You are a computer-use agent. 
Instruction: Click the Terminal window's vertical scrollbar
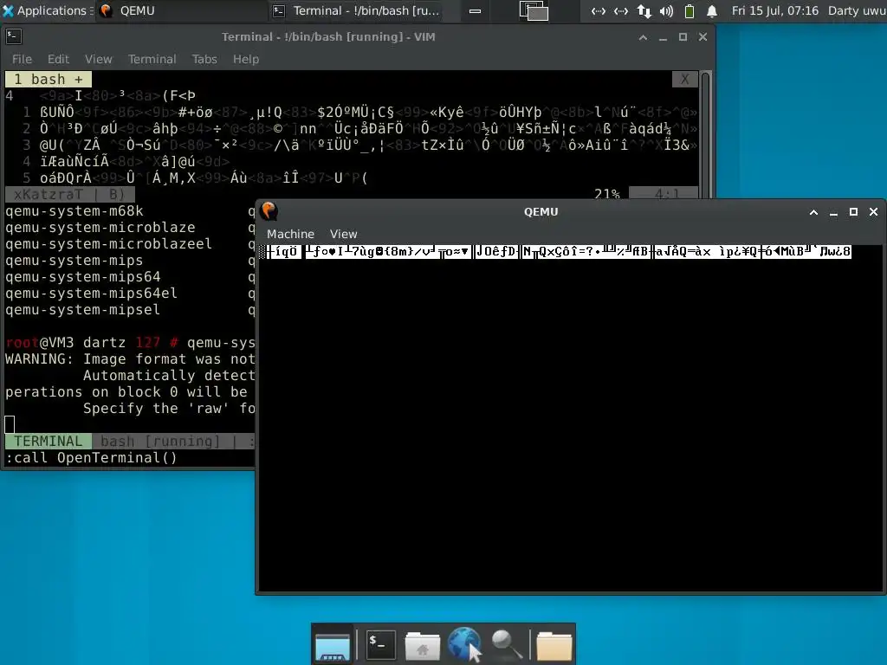pos(705,134)
